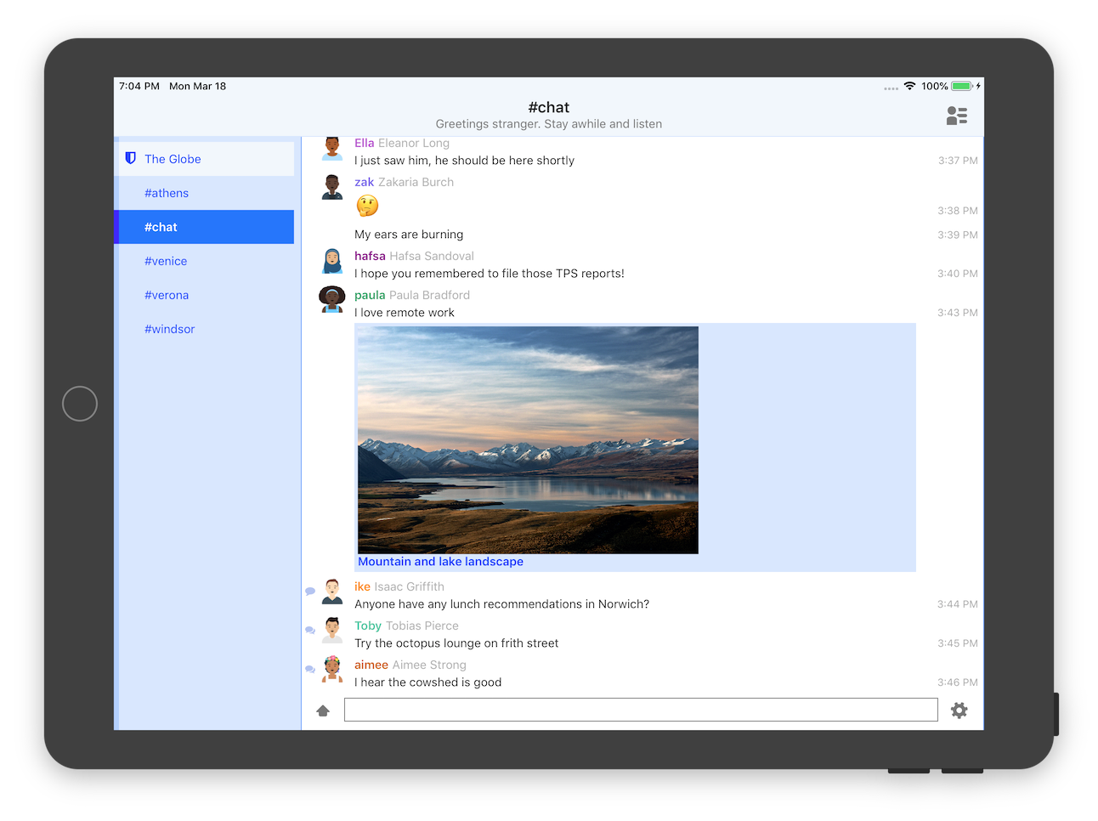The image size is (1098, 821).
Task: Select the #venice channel
Action: point(166,261)
